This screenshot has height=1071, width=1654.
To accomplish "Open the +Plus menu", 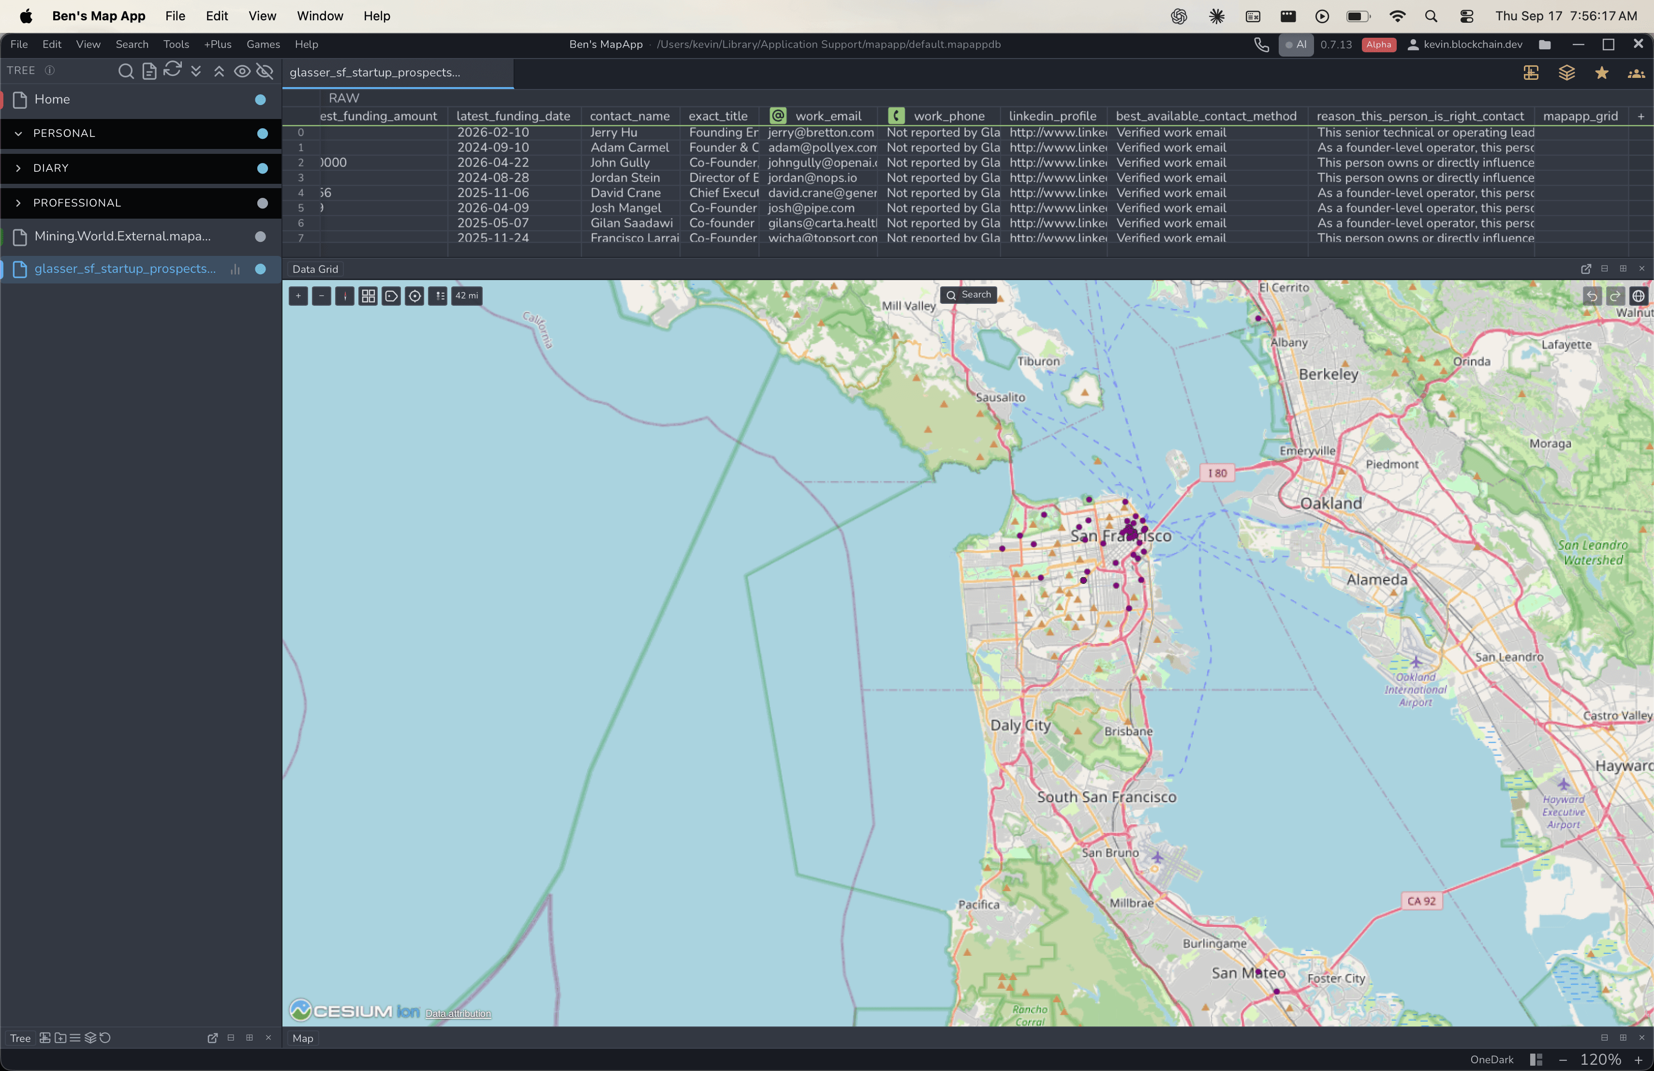I will [x=218, y=45].
